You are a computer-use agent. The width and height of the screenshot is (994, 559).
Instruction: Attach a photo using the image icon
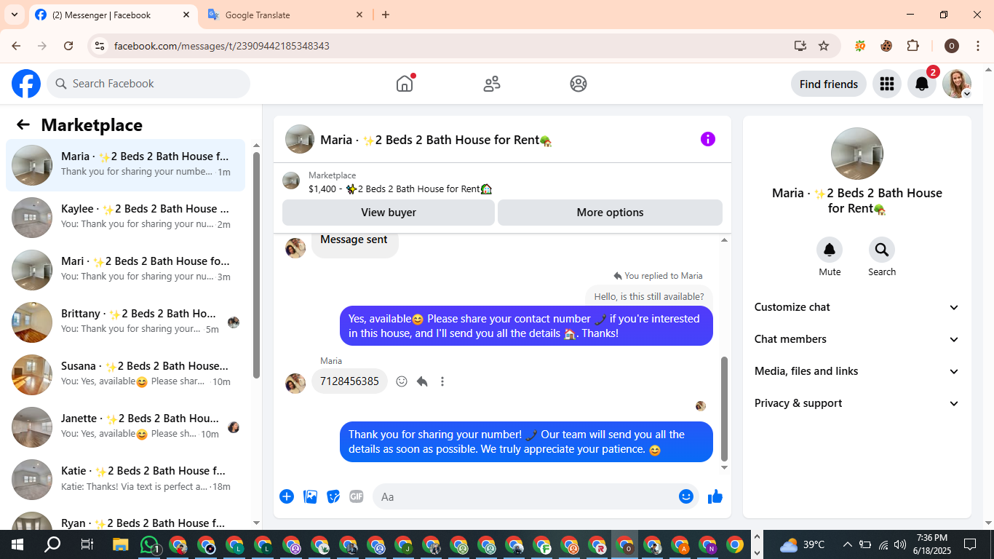(311, 496)
